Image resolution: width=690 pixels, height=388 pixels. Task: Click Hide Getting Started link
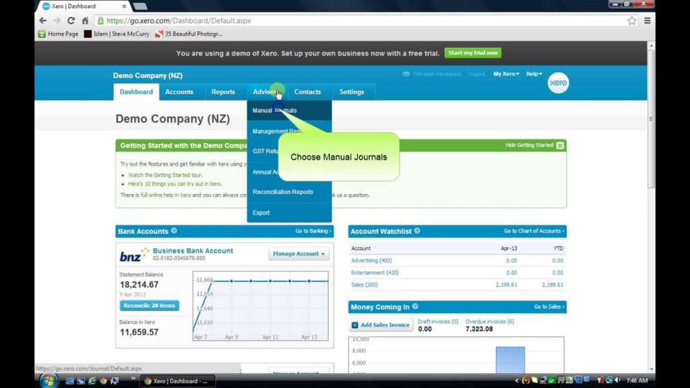click(x=529, y=145)
